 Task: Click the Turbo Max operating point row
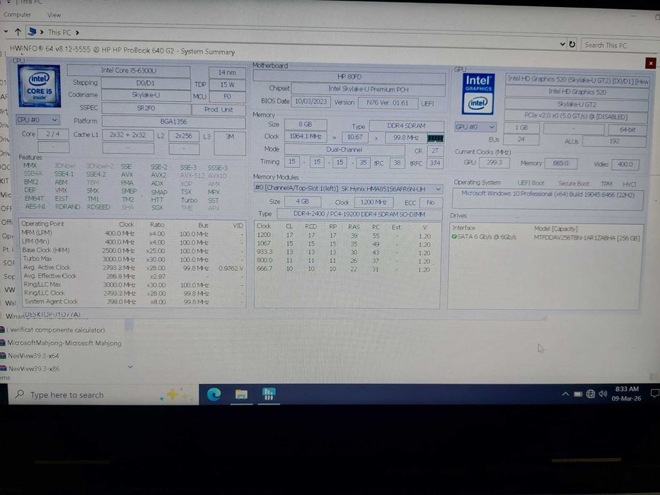[132, 259]
